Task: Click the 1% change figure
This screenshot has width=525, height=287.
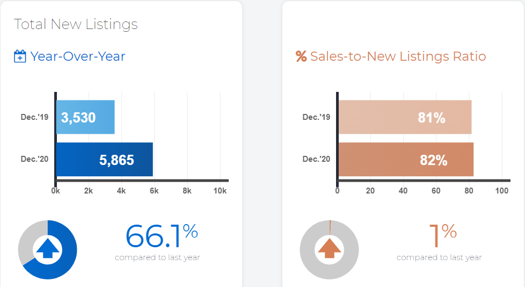Action: (x=443, y=236)
